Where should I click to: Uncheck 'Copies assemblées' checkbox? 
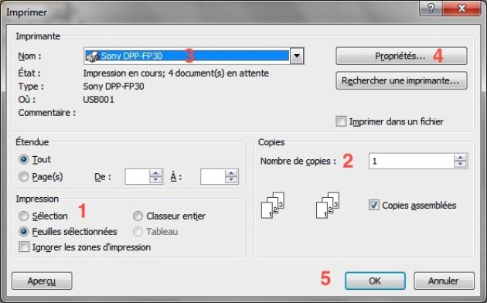click(374, 205)
